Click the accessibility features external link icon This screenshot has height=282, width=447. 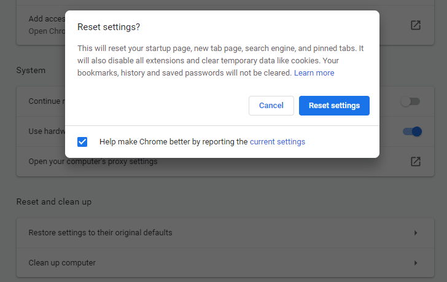[x=416, y=25]
